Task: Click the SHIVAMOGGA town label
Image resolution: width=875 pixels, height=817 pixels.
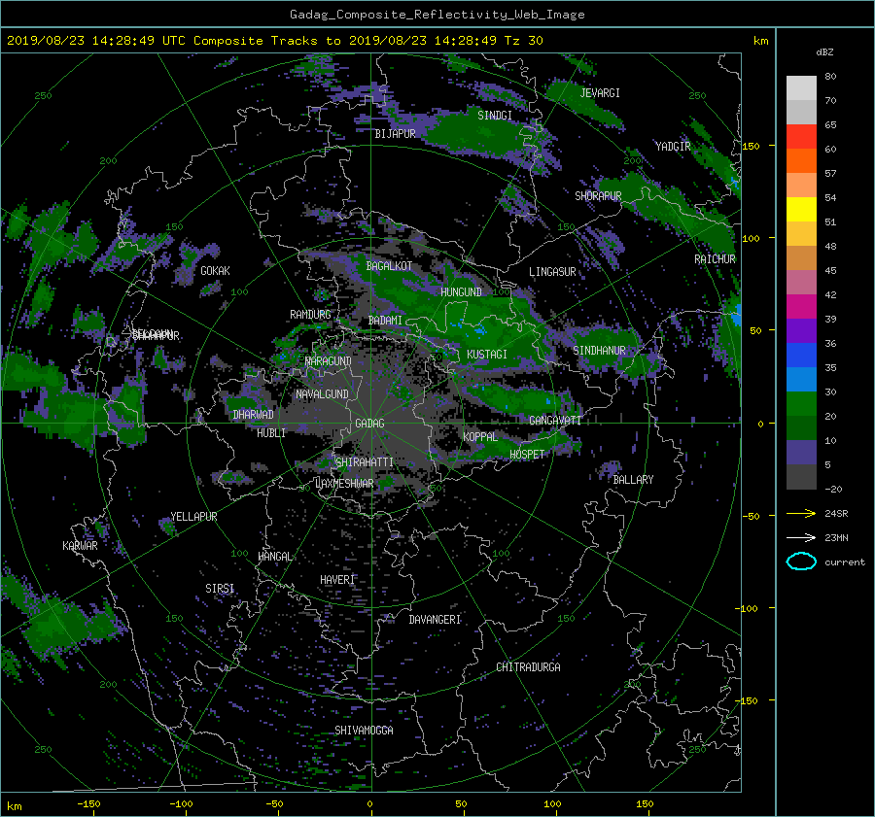Action: tap(364, 731)
